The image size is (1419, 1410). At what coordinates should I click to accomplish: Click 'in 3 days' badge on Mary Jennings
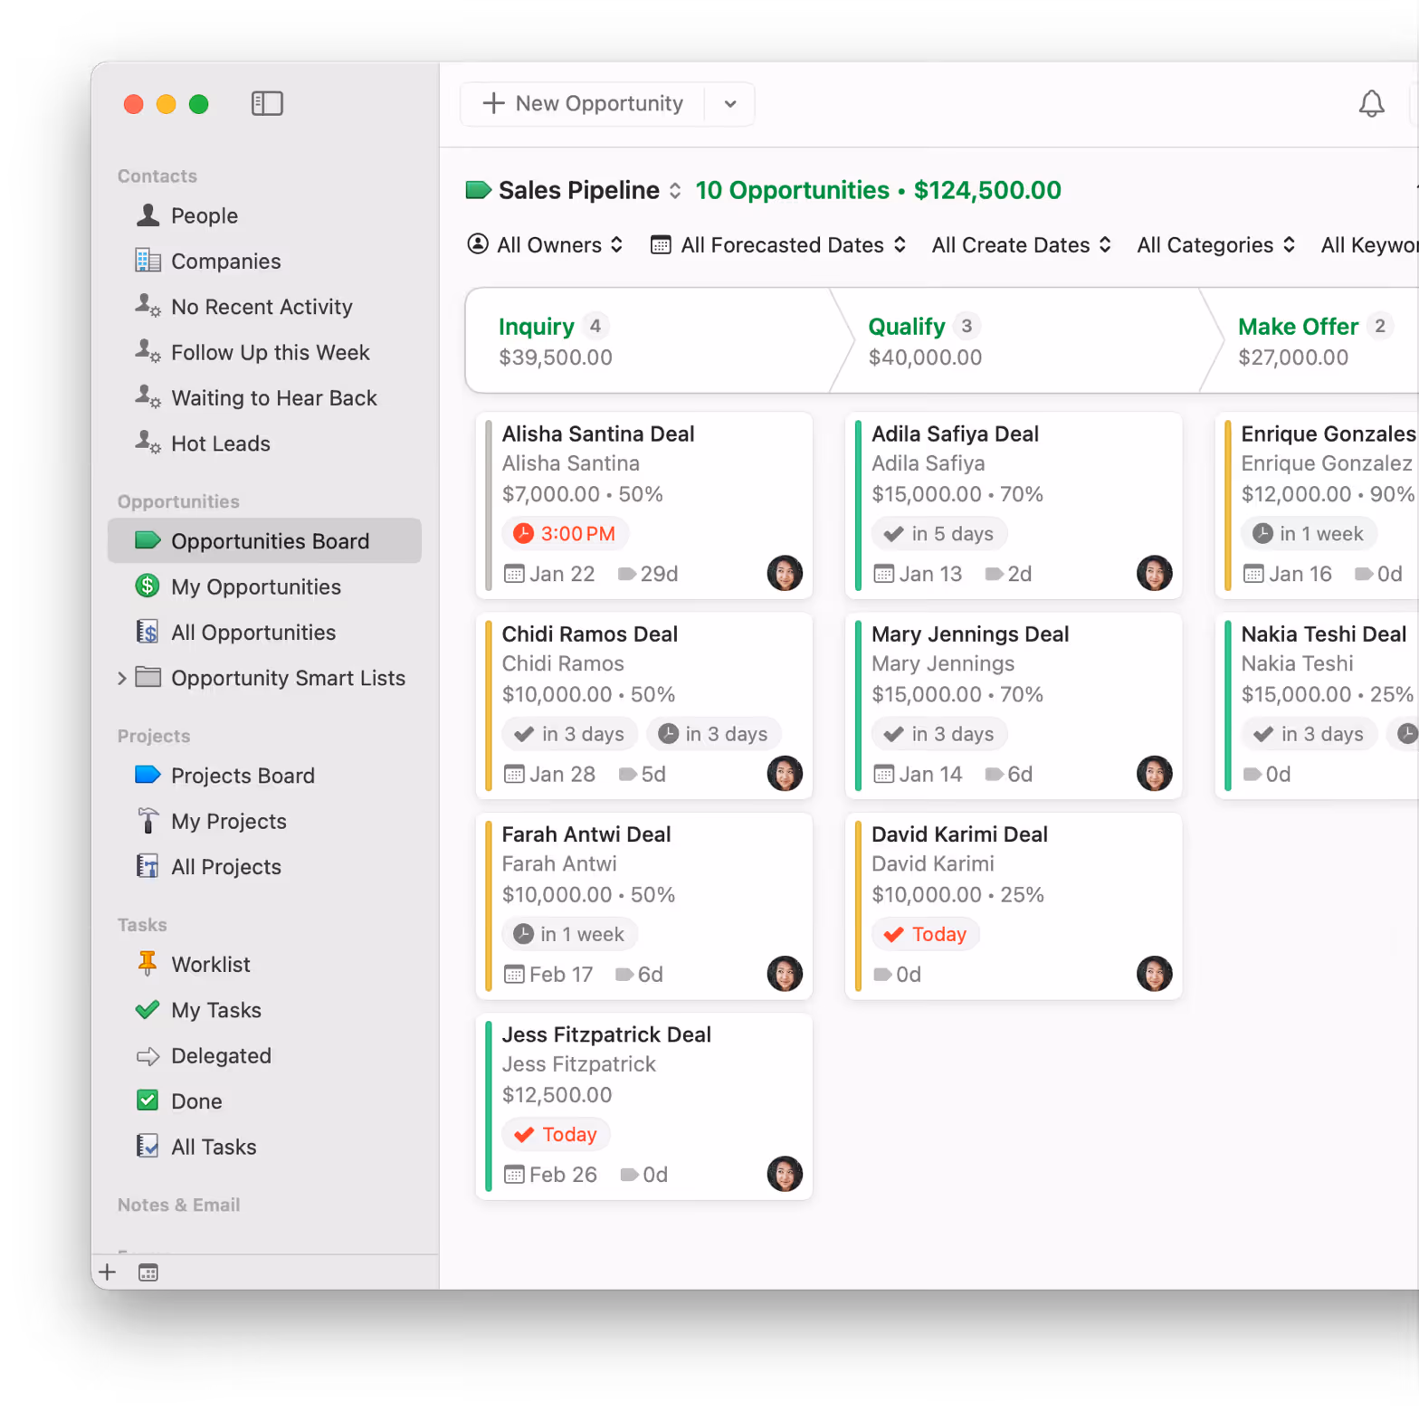click(939, 734)
